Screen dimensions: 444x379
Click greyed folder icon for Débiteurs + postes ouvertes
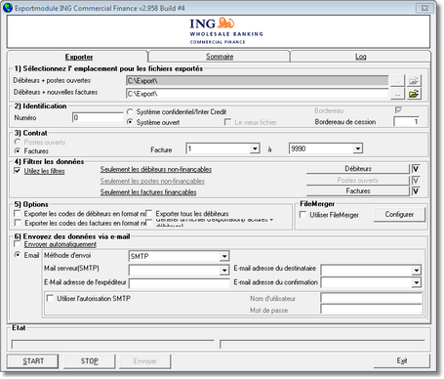click(414, 80)
